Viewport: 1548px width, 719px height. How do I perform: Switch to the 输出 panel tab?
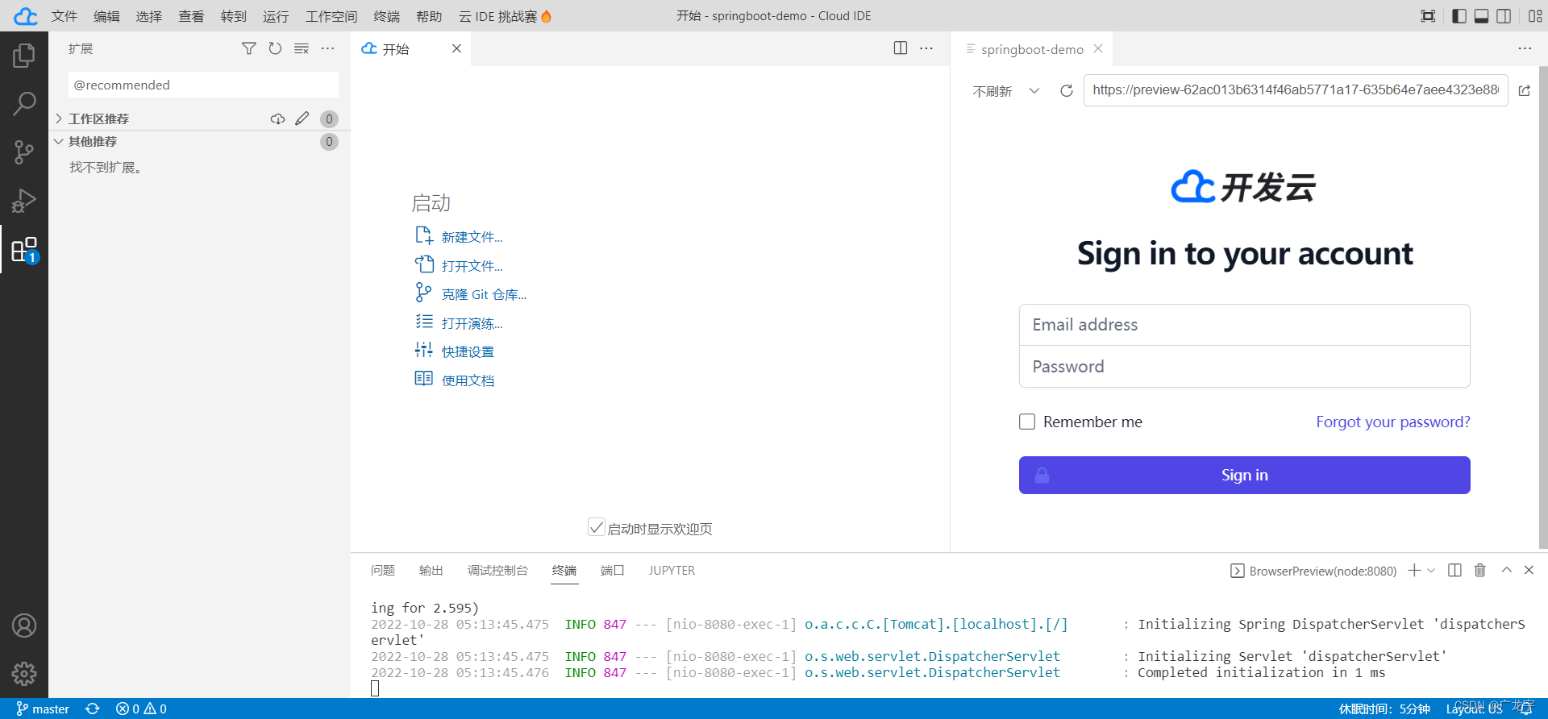pos(431,571)
